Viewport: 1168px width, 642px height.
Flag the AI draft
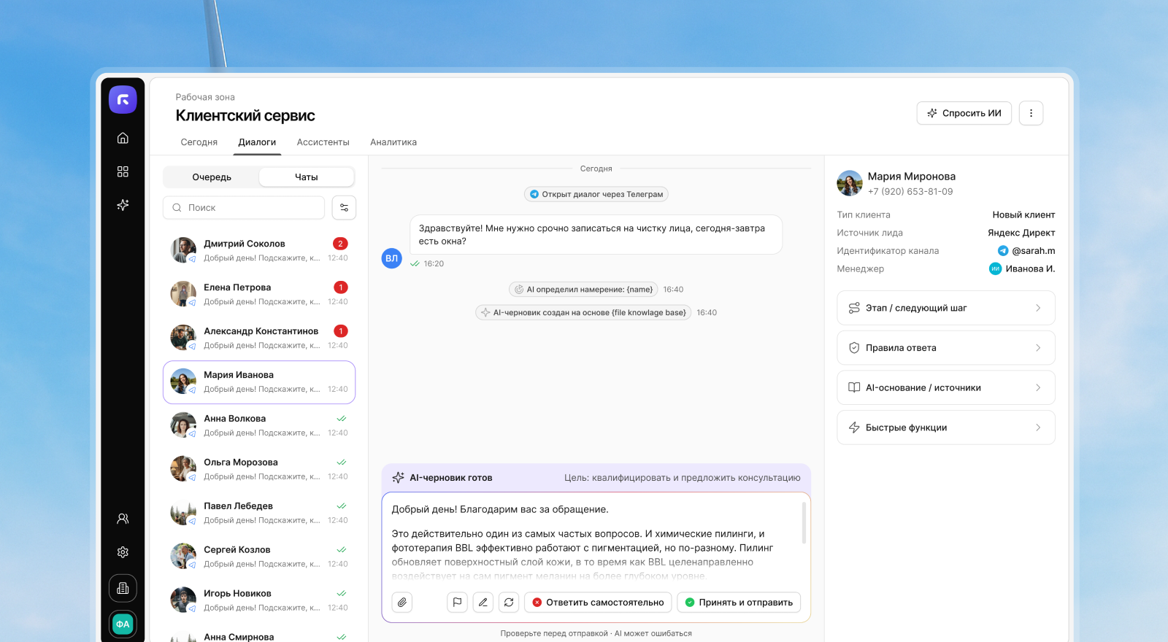(457, 603)
